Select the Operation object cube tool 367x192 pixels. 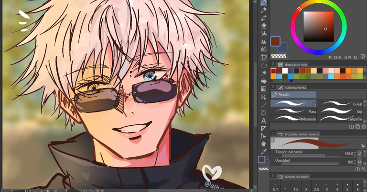tap(264, 97)
